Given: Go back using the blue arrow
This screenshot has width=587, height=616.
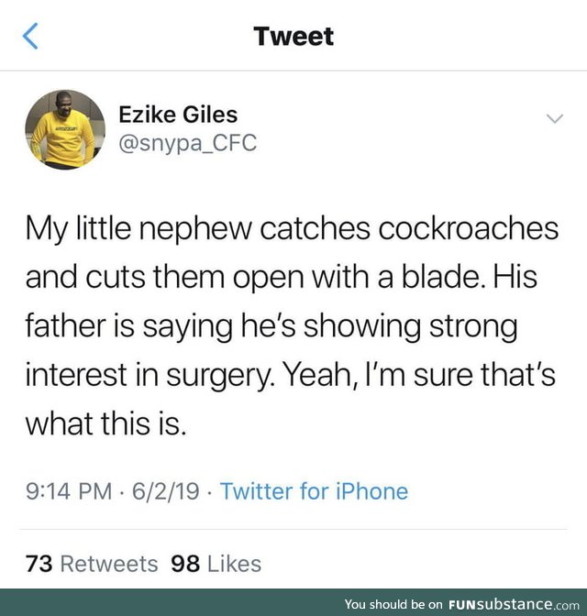Looking at the screenshot, I should [30, 36].
